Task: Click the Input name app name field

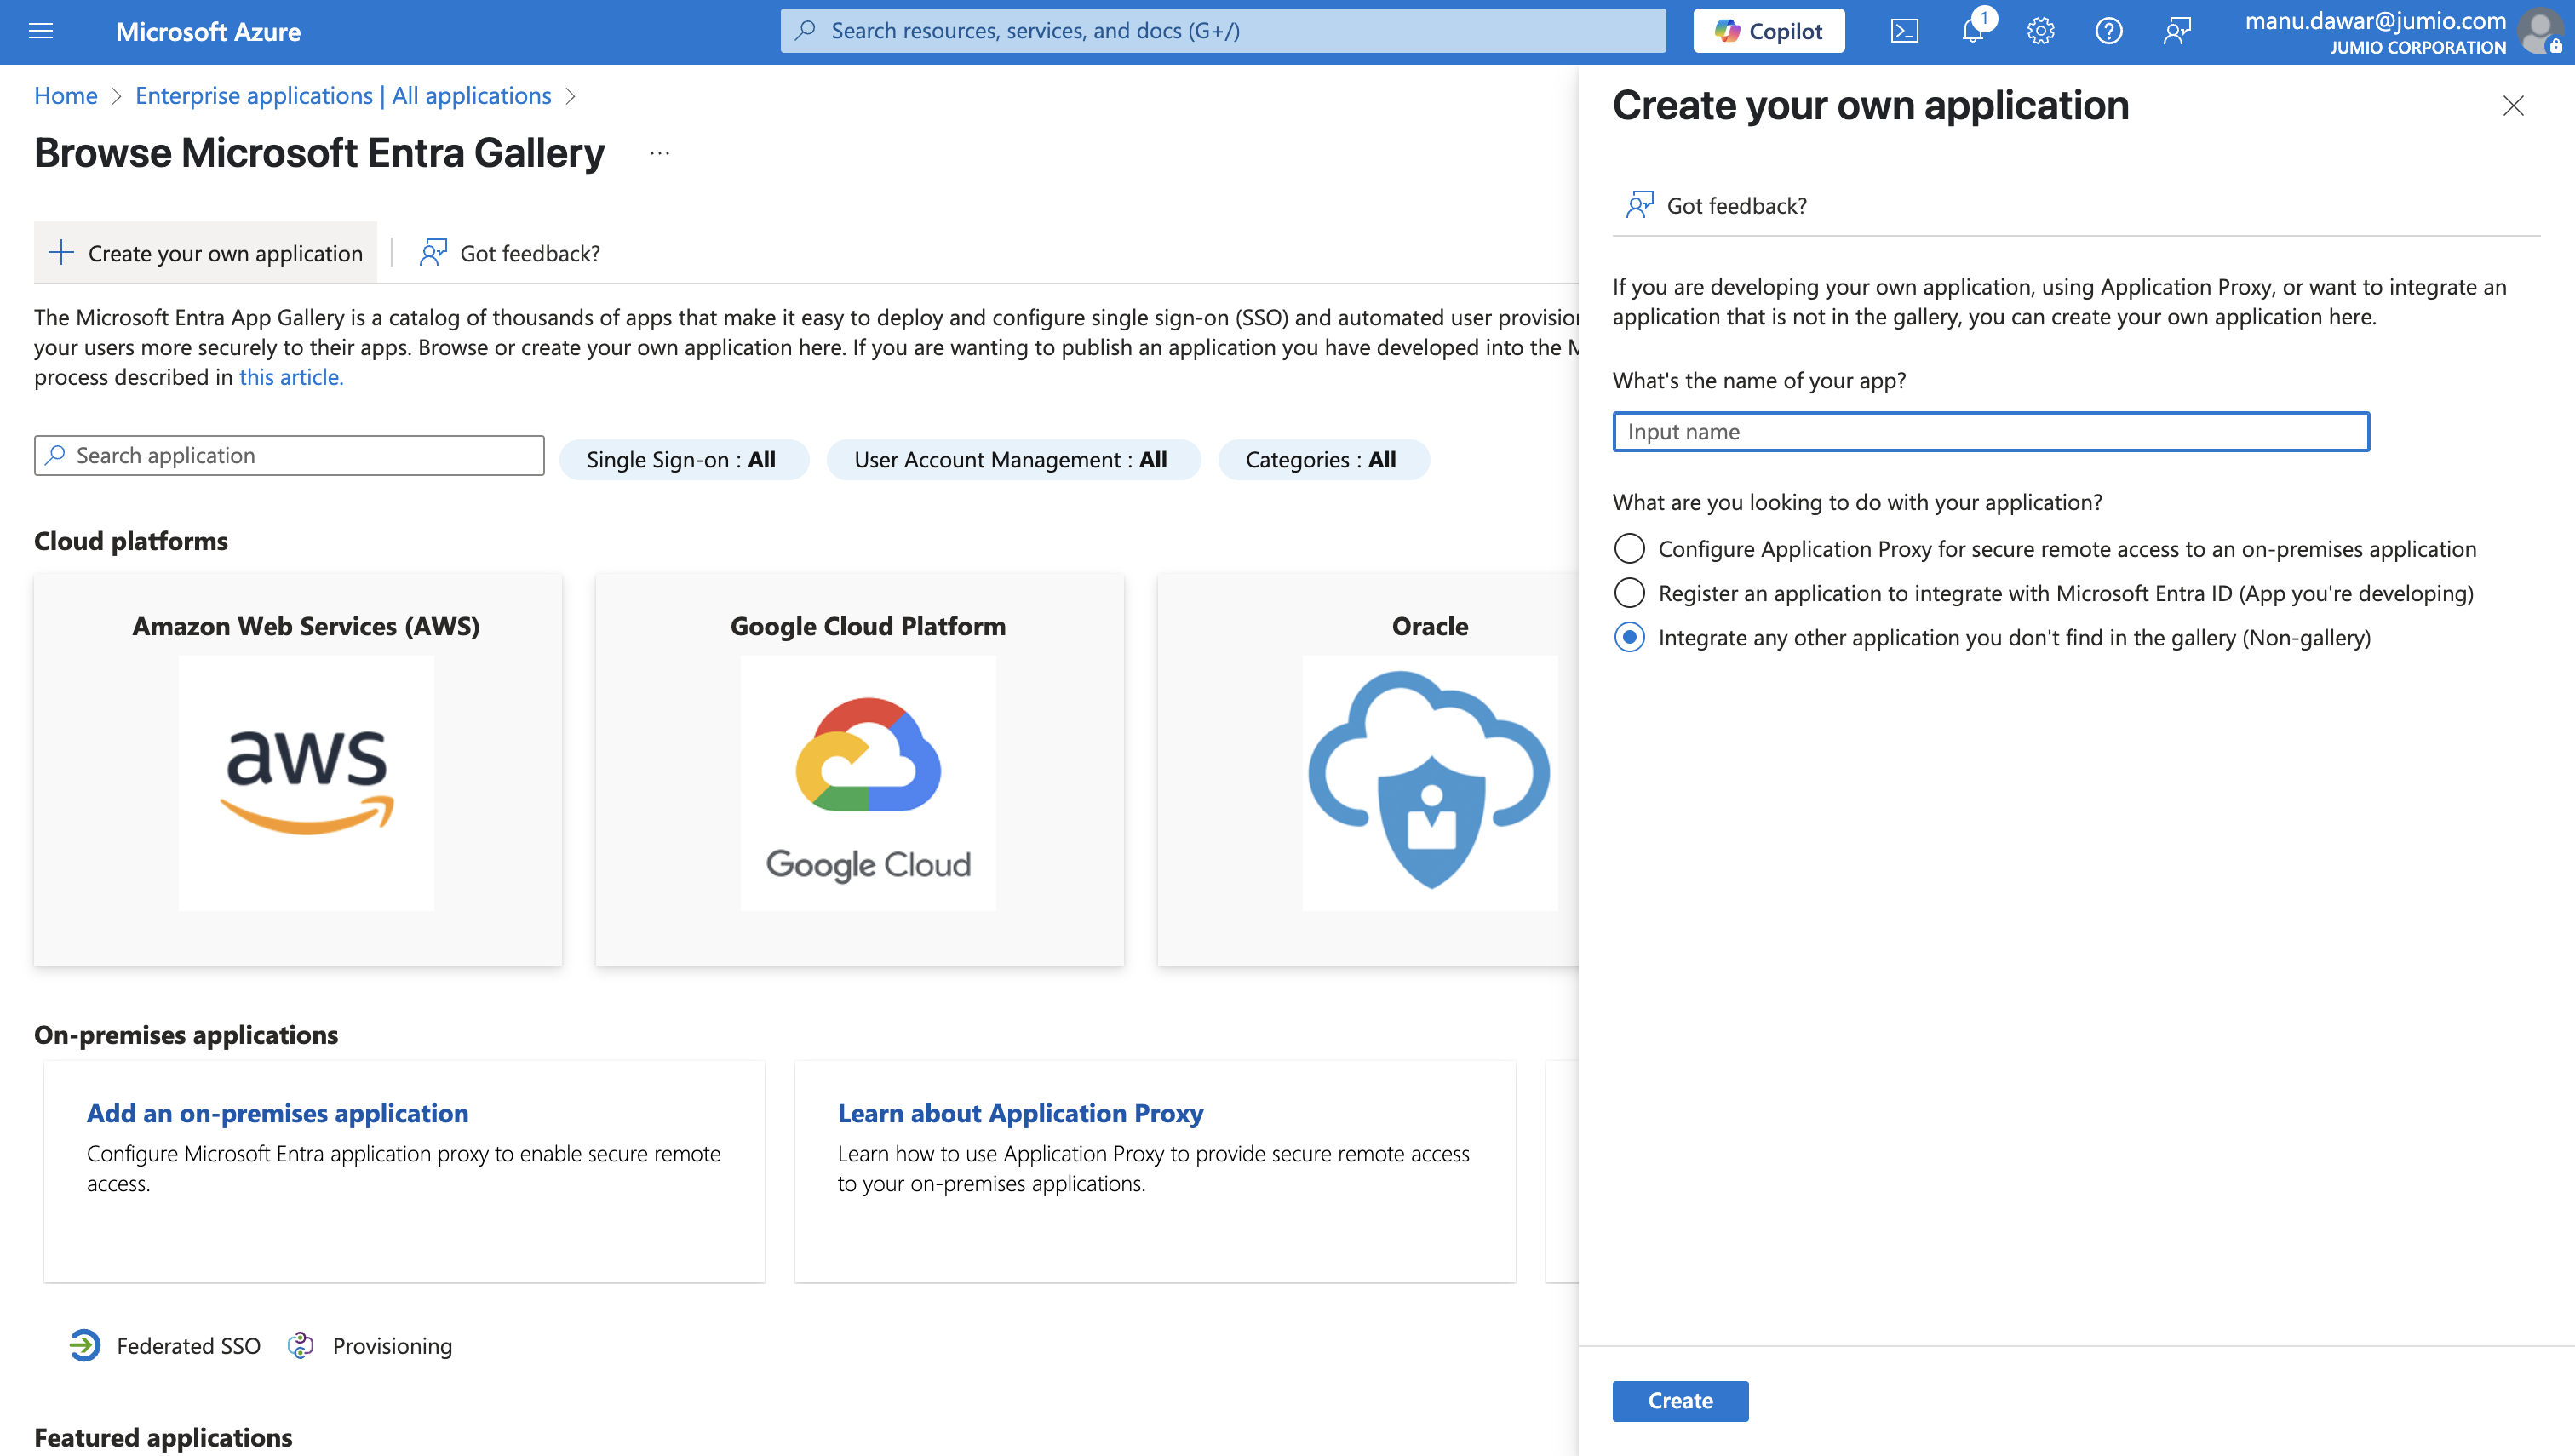Action: pyautogui.click(x=1990, y=432)
